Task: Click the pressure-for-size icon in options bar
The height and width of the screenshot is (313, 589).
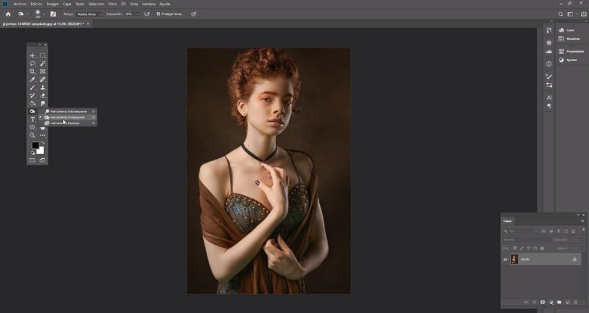Action: pyautogui.click(x=193, y=14)
